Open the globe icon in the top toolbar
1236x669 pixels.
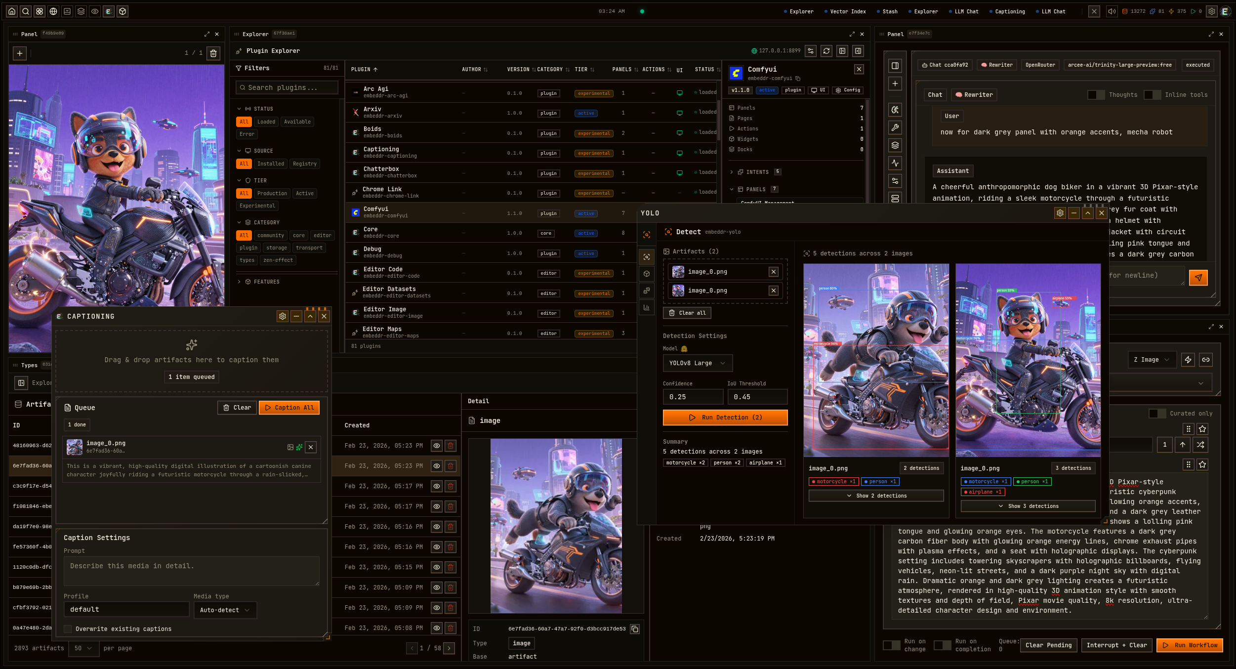pyautogui.click(x=53, y=11)
